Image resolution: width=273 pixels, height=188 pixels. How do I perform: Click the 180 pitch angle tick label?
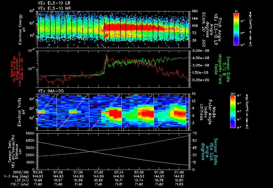(x=195, y=11)
